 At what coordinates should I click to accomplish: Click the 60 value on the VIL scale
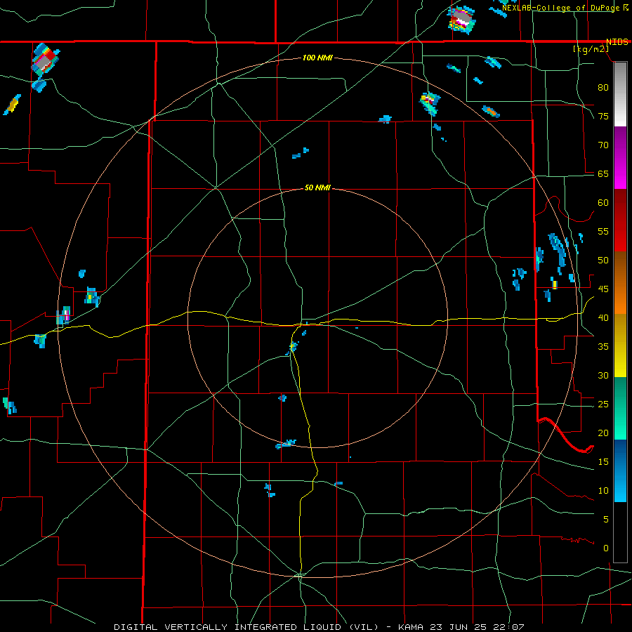pos(603,203)
